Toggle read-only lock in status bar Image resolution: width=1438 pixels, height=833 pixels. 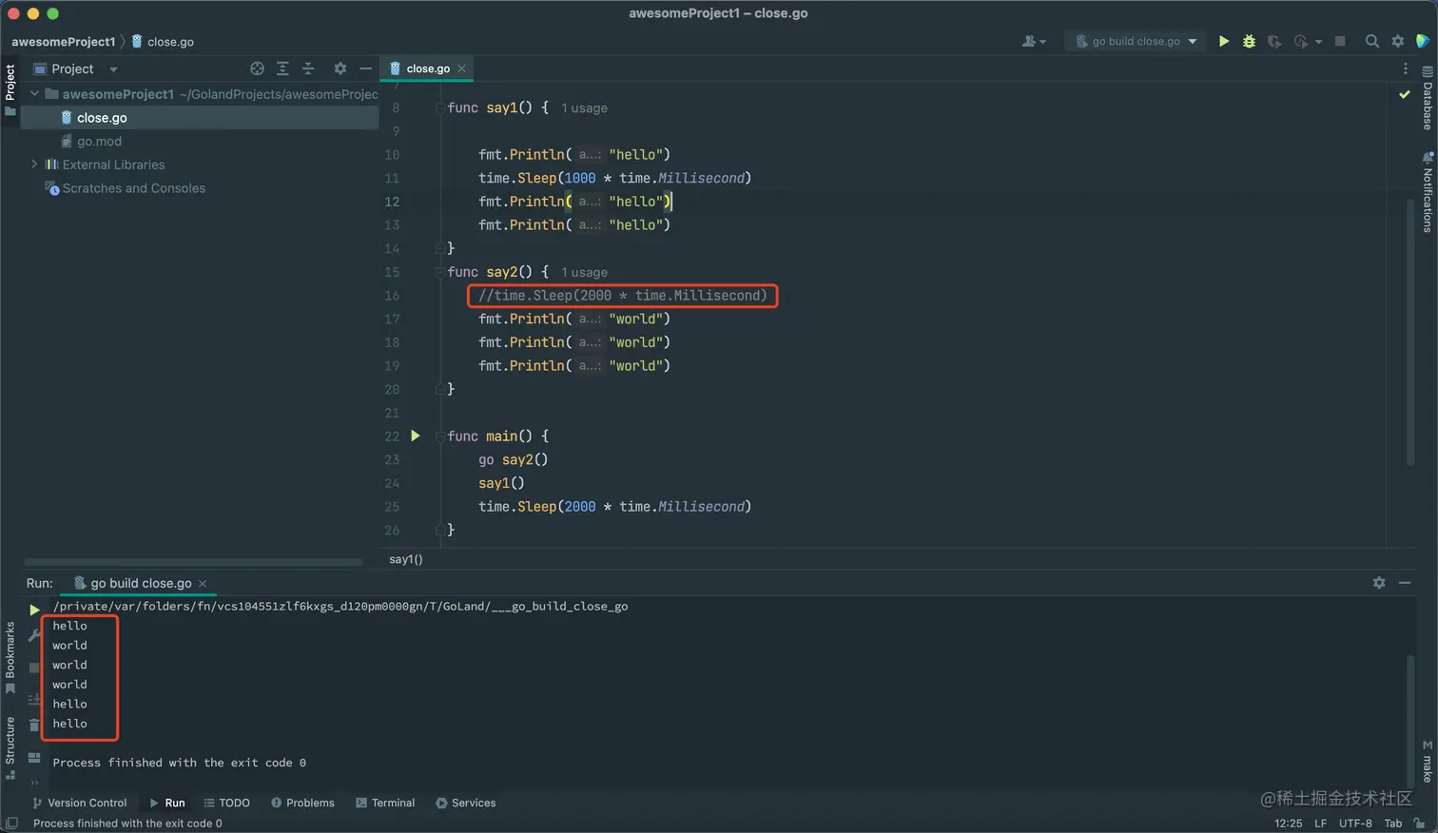point(1419,823)
